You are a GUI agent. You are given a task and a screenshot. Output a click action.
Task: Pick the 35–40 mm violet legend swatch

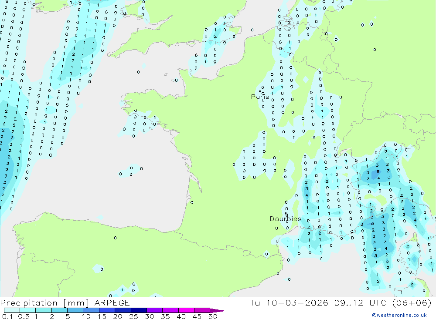[x=170, y=310]
